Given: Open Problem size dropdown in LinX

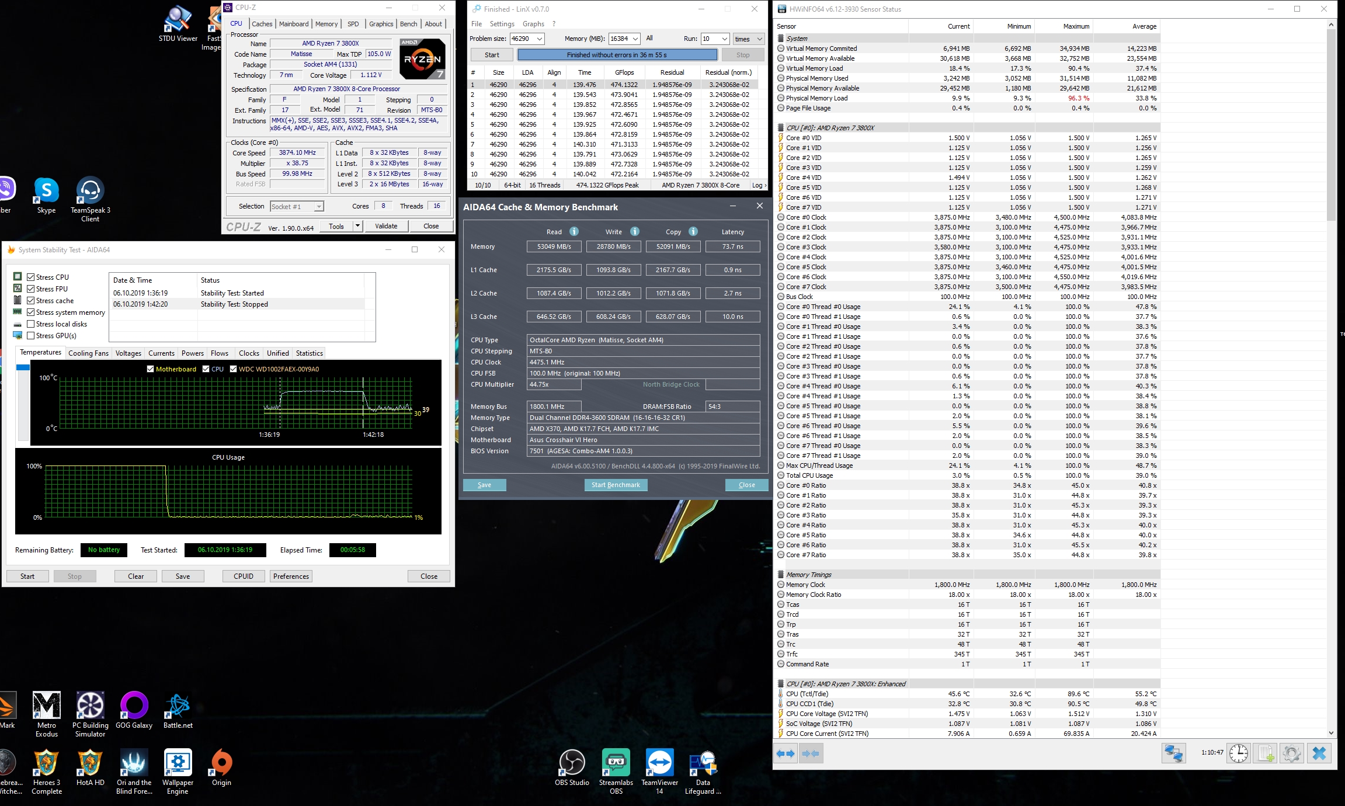Looking at the screenshot, I should pyautogui.click(x=539, y=39).
